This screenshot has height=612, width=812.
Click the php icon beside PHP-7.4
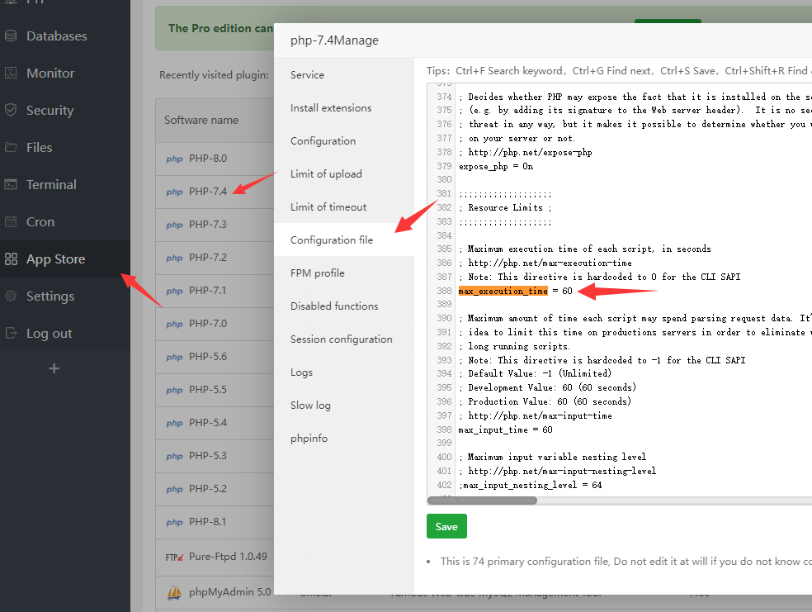point(174,192)
